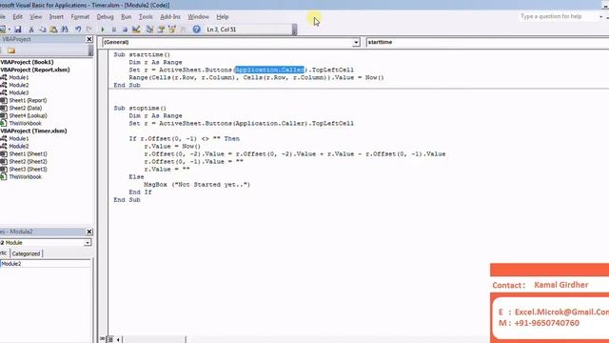The image size is (609, 343).
Task: Close the Project Explorer pane
Action: tap(89, 39)
